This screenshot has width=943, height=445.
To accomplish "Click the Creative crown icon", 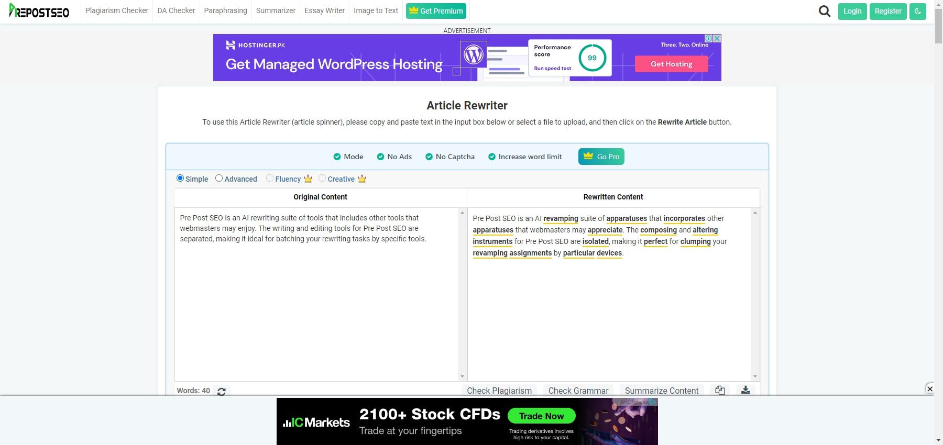I will point(362,179).
